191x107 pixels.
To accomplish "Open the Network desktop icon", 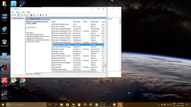I will point(4,30).
